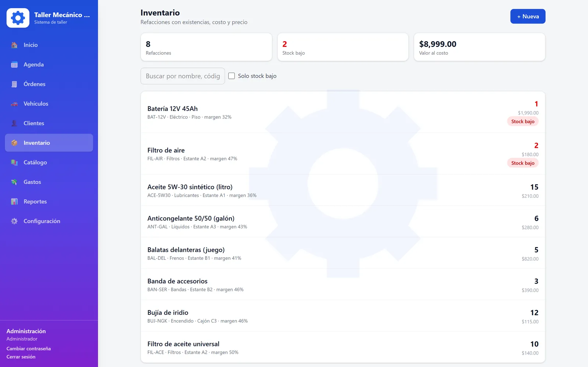The width and height of the screenshot is (588, 367).
Task: Click the Inventario box icon
Action: pos(14,143)
